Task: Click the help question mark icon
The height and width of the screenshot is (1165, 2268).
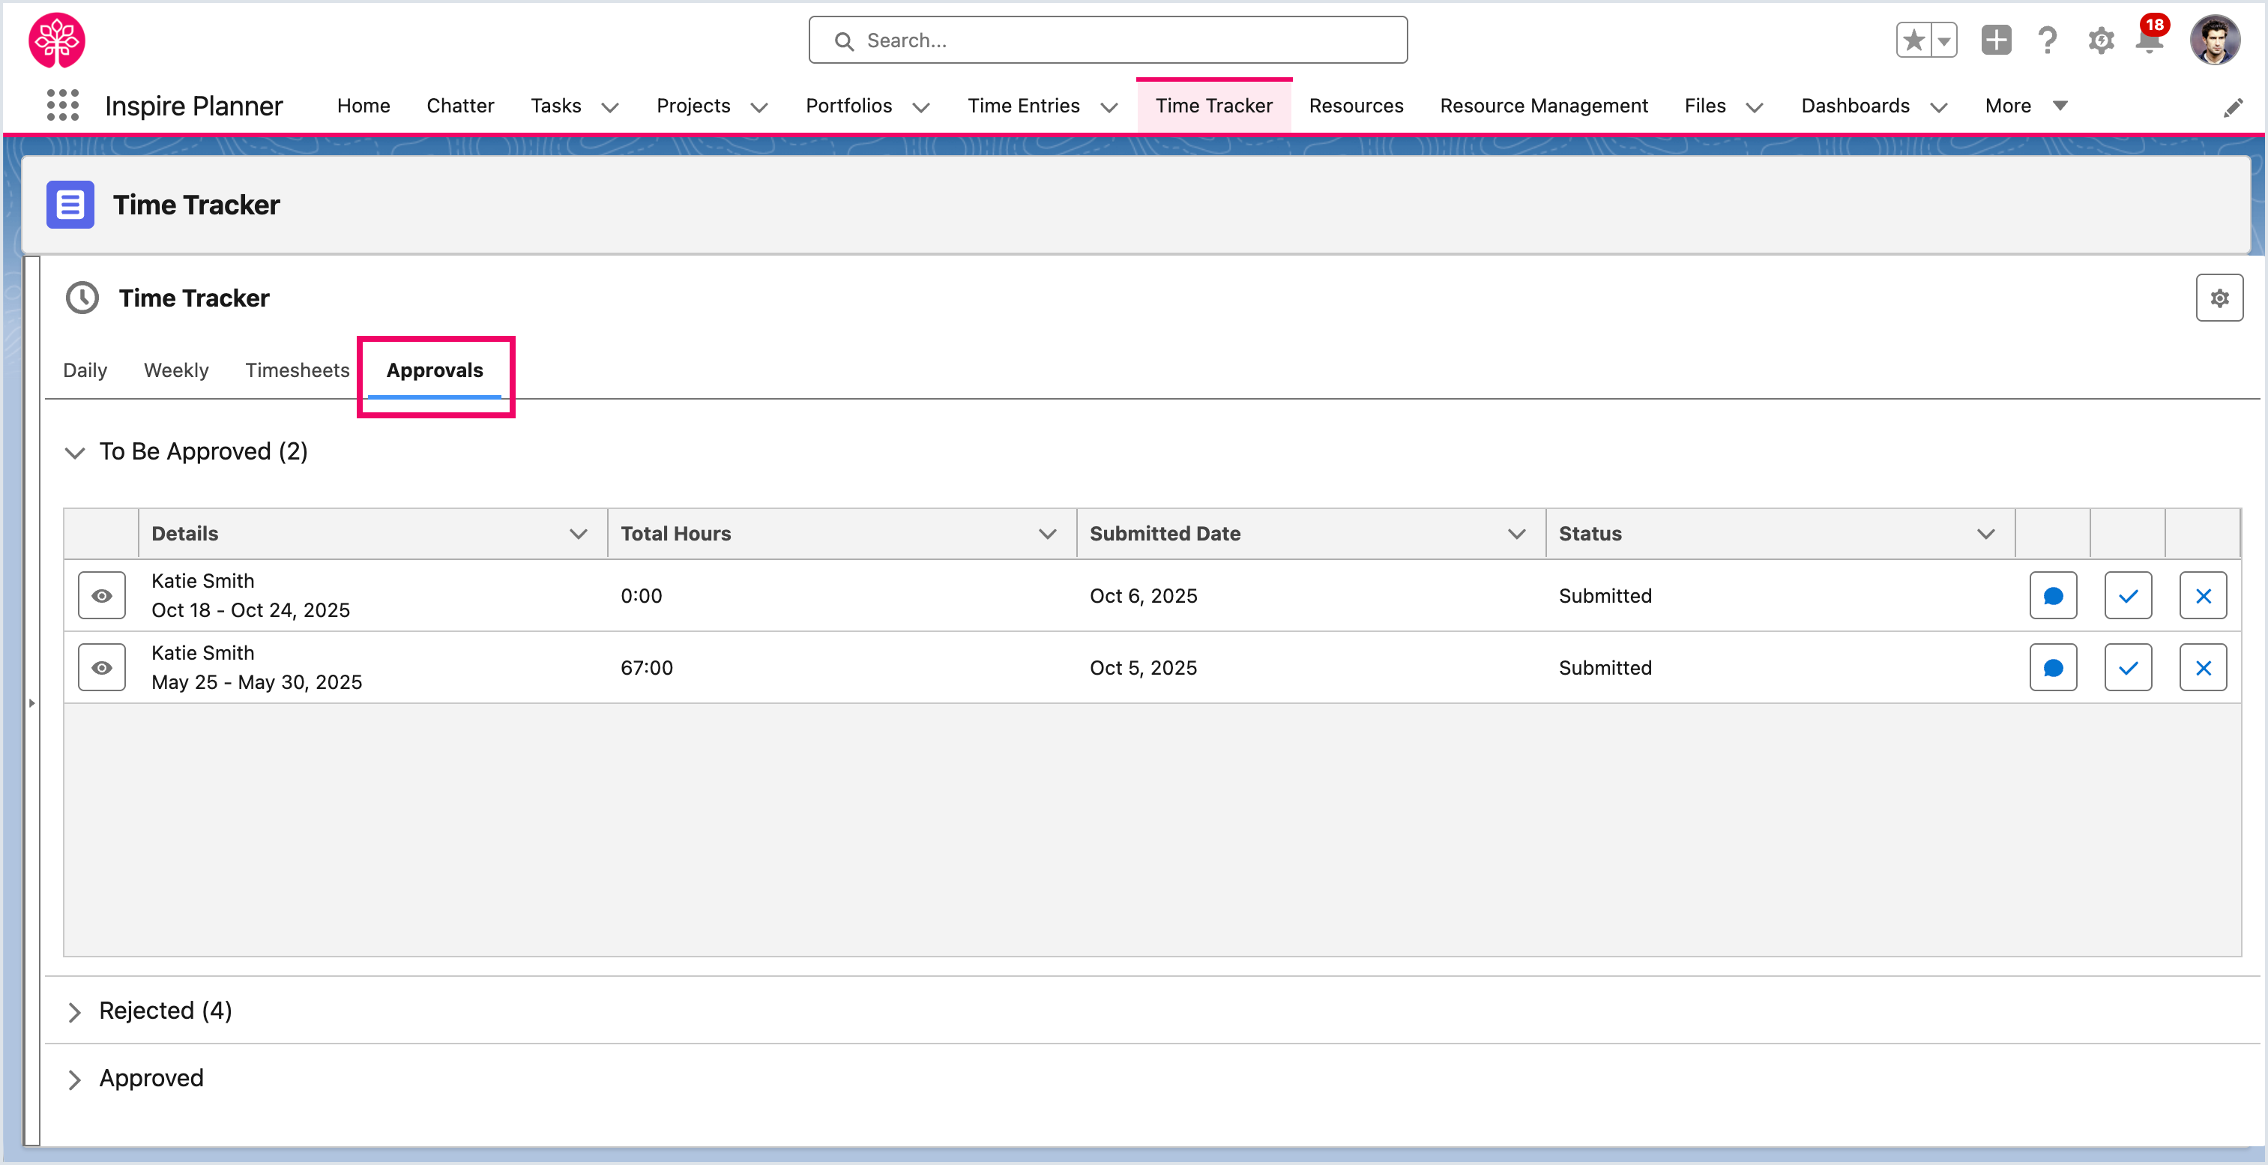Action: tap(2047, 40)
